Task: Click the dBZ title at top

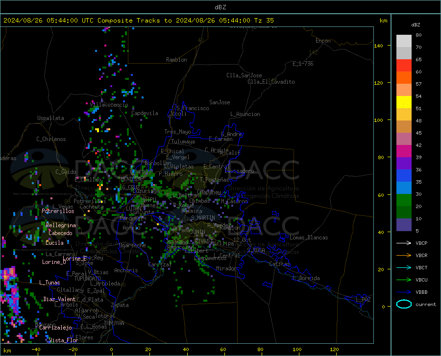Action: point(220,7)
